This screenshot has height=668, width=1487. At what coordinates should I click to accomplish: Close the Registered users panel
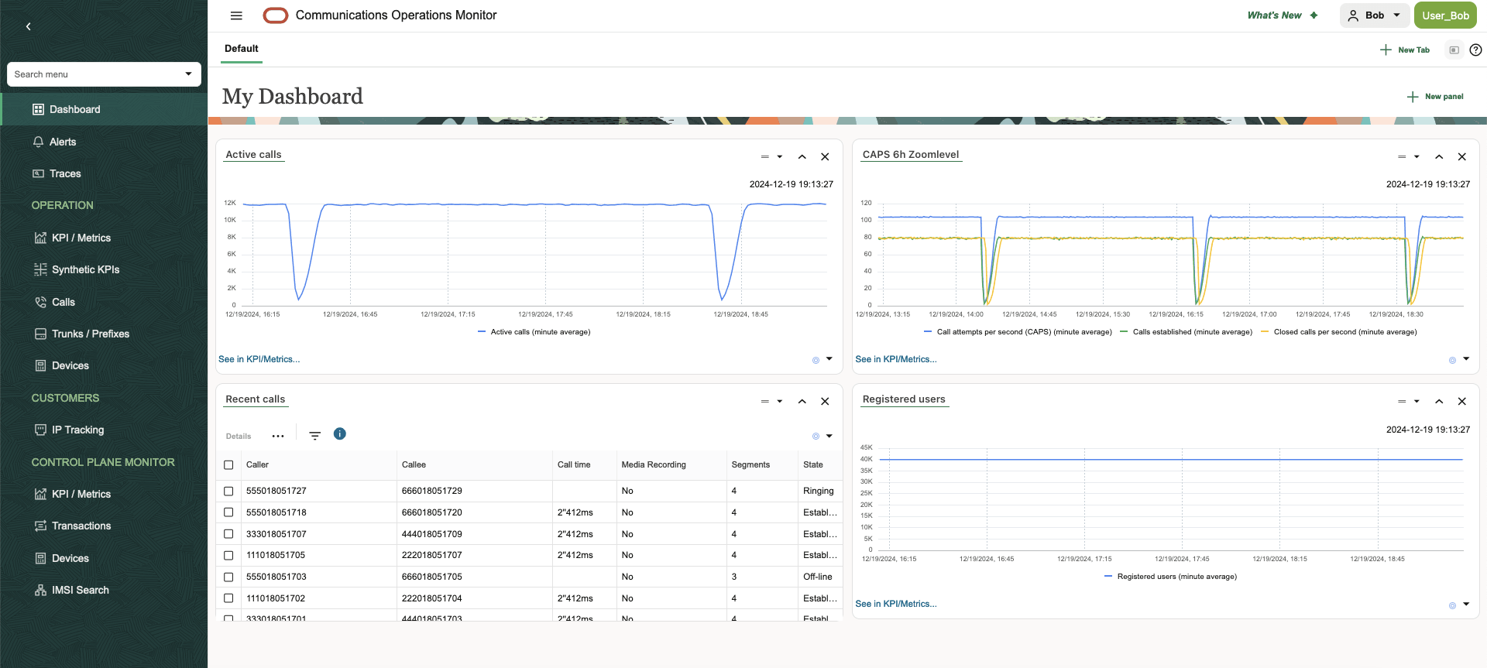coord(1461,401)
